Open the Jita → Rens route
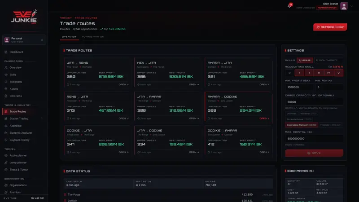The image size is (359, 202). (x=124, y=84)
